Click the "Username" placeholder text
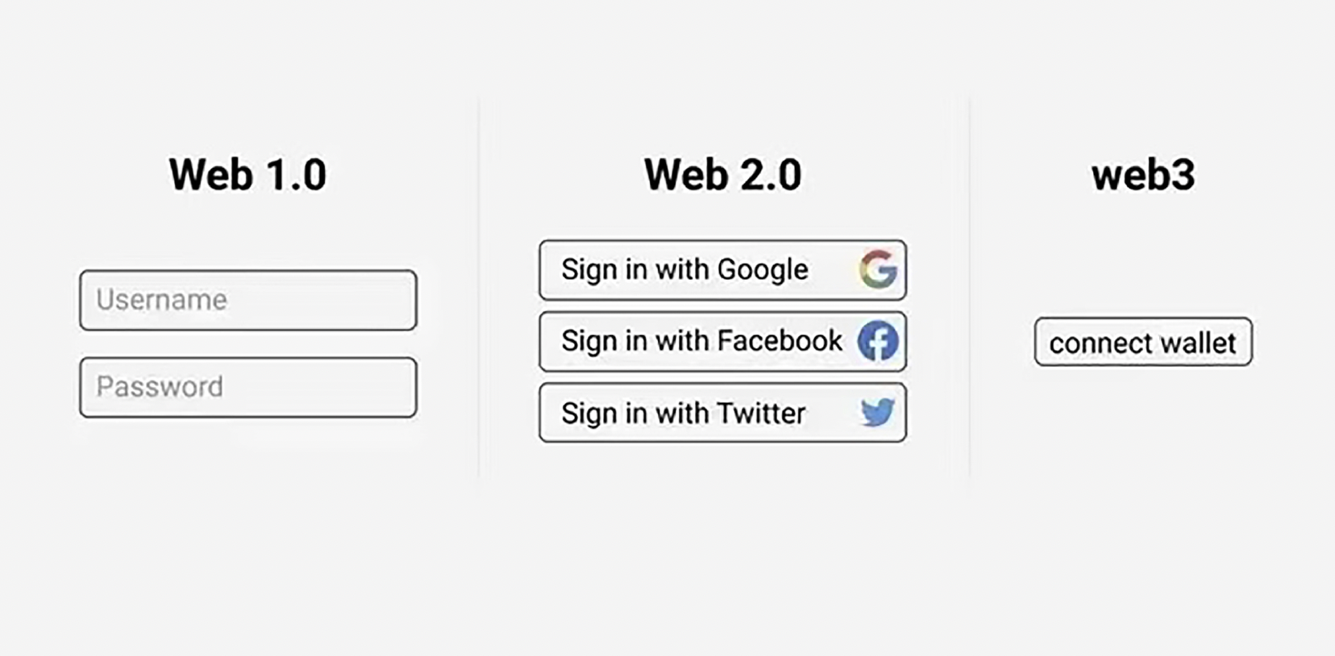This screenshot has width=1335, height=656. click(162, 301)
